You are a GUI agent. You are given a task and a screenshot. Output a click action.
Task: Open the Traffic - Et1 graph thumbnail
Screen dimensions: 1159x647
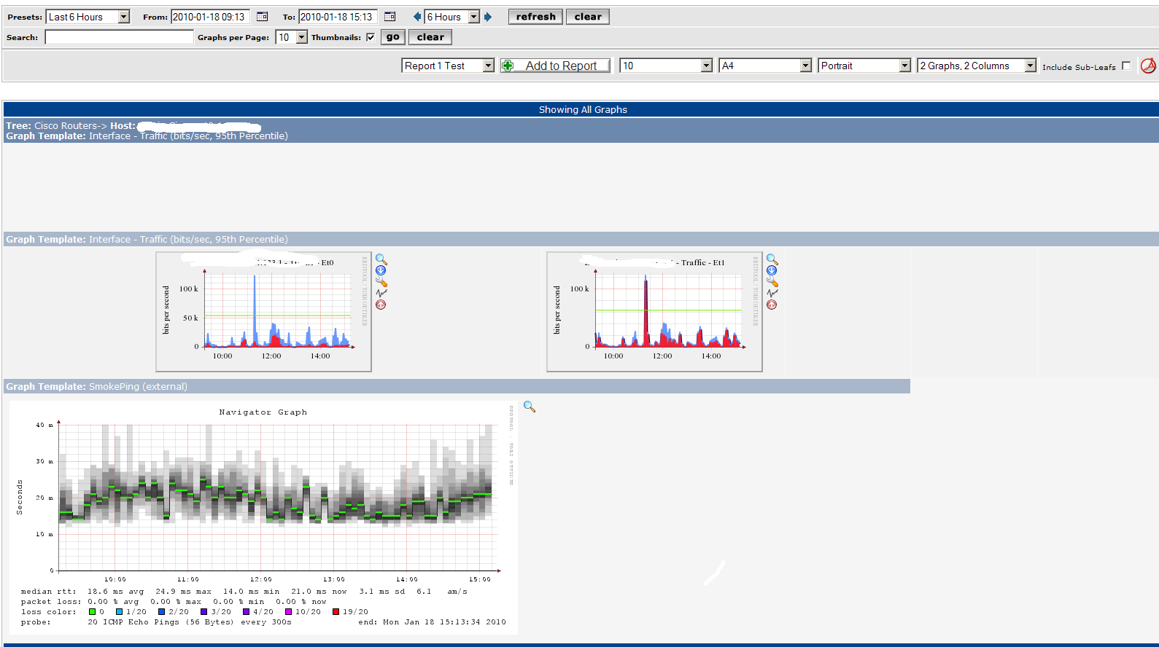pyautogui.click(x=655, y=312)
